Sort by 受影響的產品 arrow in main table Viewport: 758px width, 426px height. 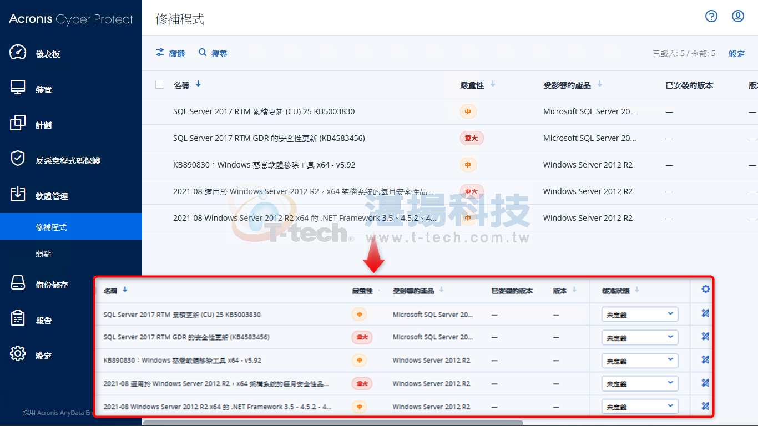click(600, 84)
